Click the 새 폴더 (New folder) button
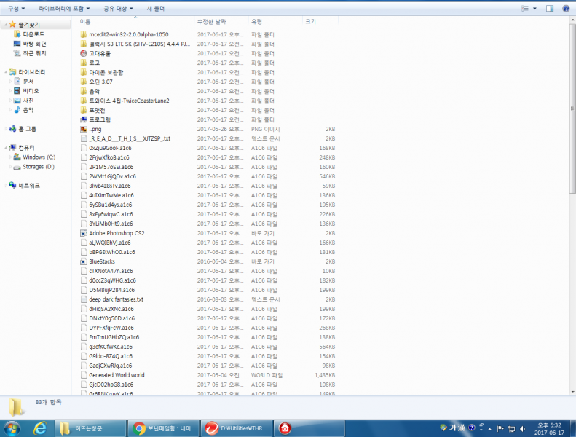 pyautogui.click(x=155, y=8)
